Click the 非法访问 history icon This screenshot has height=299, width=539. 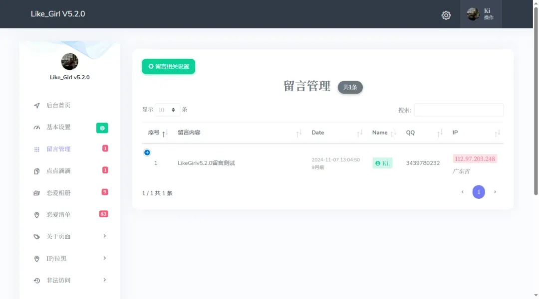(x=37, y=281)
